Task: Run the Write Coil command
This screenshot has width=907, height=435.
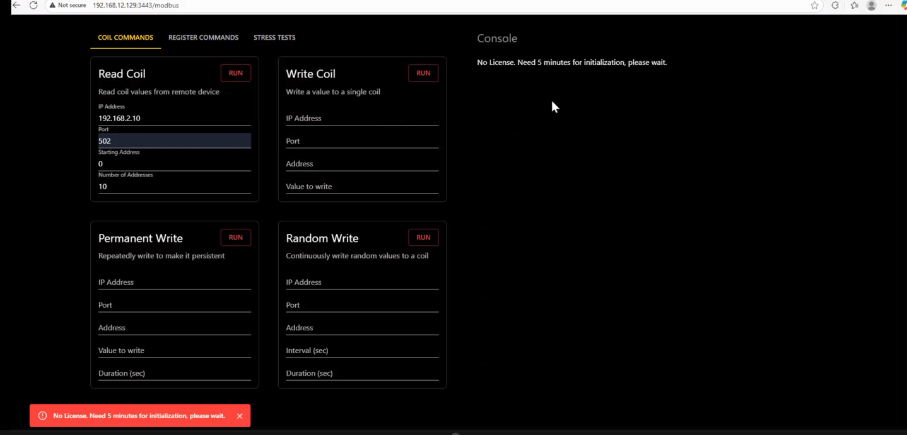Action: [423, 72]
